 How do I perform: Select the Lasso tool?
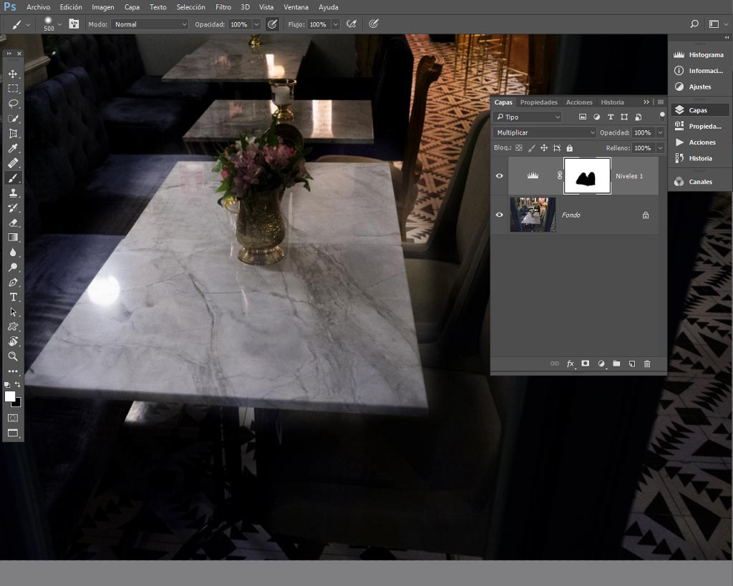click(x=13, y=104)
